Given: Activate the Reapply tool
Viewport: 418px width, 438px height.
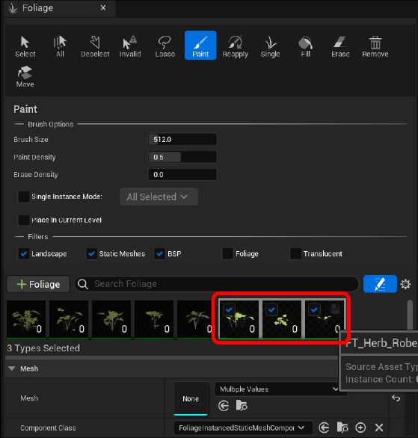Looking at the screenshot, I should click(x=236, y=46).
